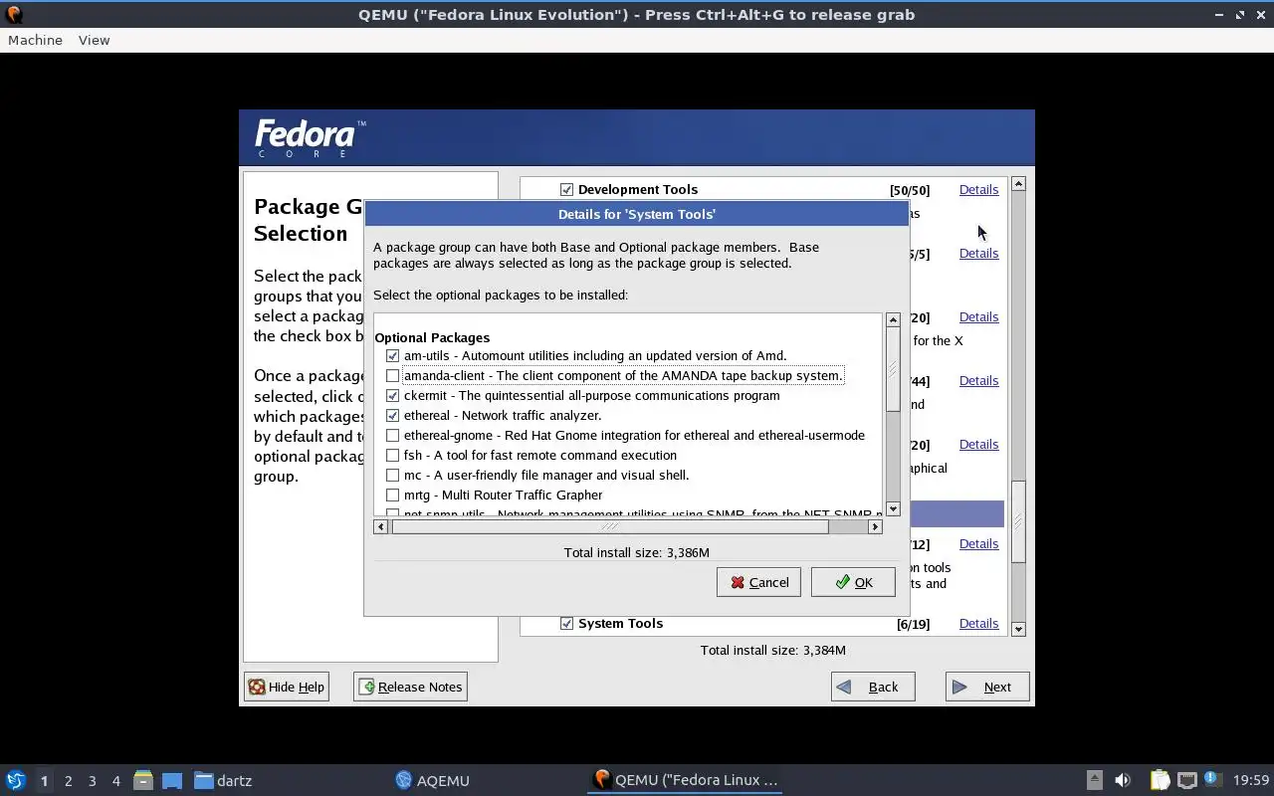1274x796 pixels.
Task: Open Details link for Development Tools
Action: 978,189
